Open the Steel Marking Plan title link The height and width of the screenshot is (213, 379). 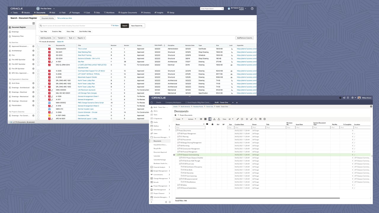[x=84, y=52]
